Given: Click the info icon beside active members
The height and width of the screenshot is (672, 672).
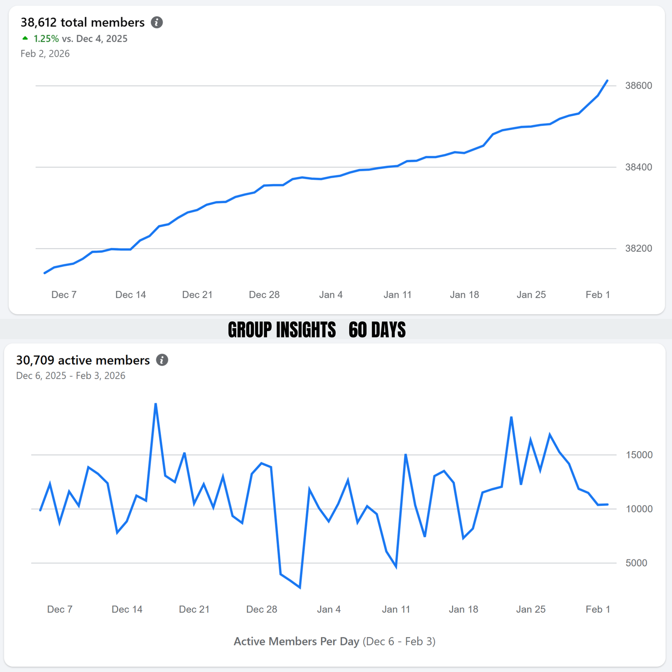Looking at the screenshot, I should [162, 360].
